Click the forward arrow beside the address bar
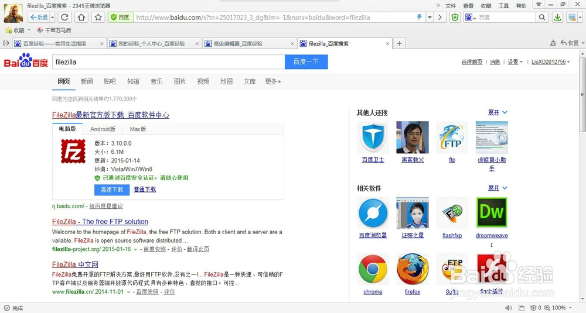The width and height of the screenshot is (586, 313). (440, 17)
